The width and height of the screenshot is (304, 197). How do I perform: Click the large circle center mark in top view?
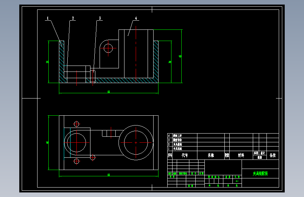(x=136, y=143)
